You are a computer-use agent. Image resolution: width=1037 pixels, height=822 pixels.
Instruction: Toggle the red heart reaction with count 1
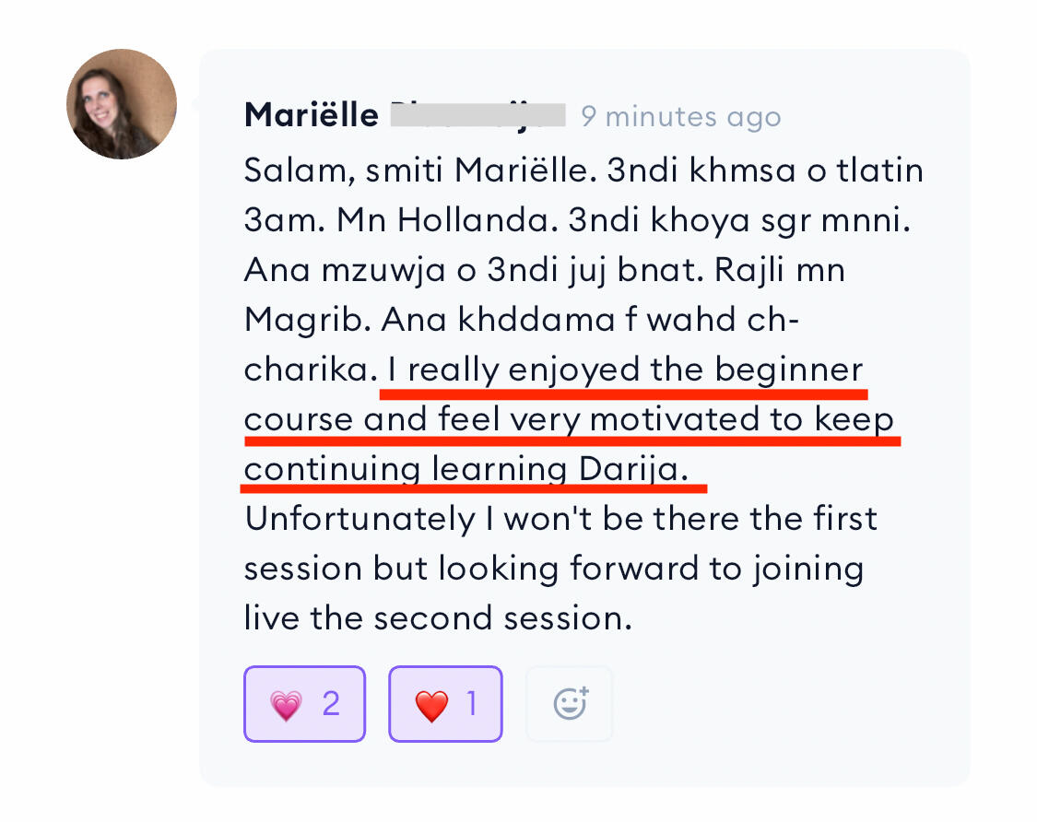coord(445,704)
